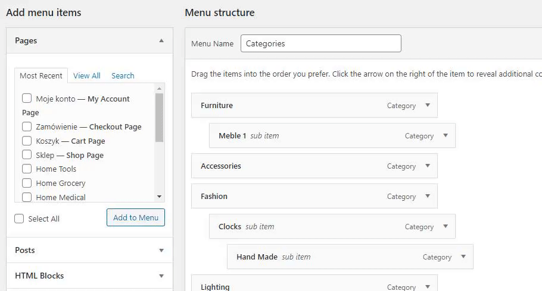The image size is (542, 291).
Task: Click the pages list scrollbar thumb
Action: click(159, 118)
